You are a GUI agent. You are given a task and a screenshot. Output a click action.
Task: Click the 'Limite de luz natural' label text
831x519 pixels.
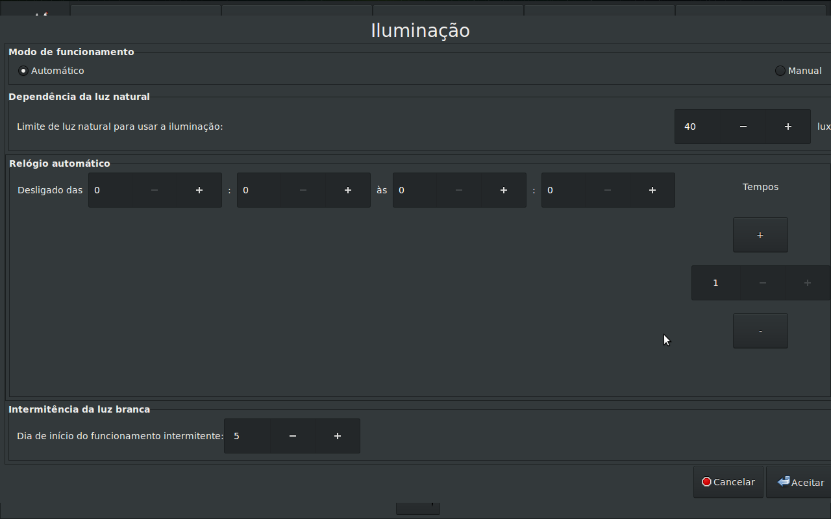click(120, 127)
